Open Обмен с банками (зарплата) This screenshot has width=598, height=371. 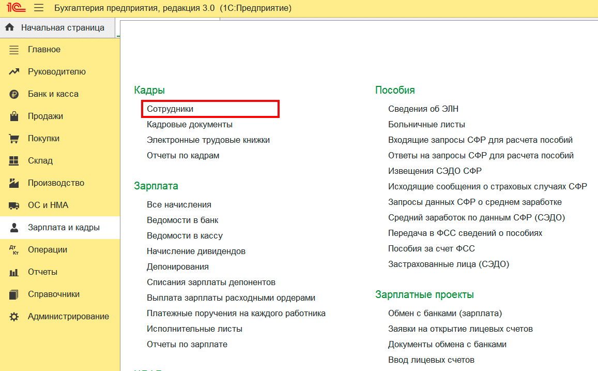click(445, 314)
